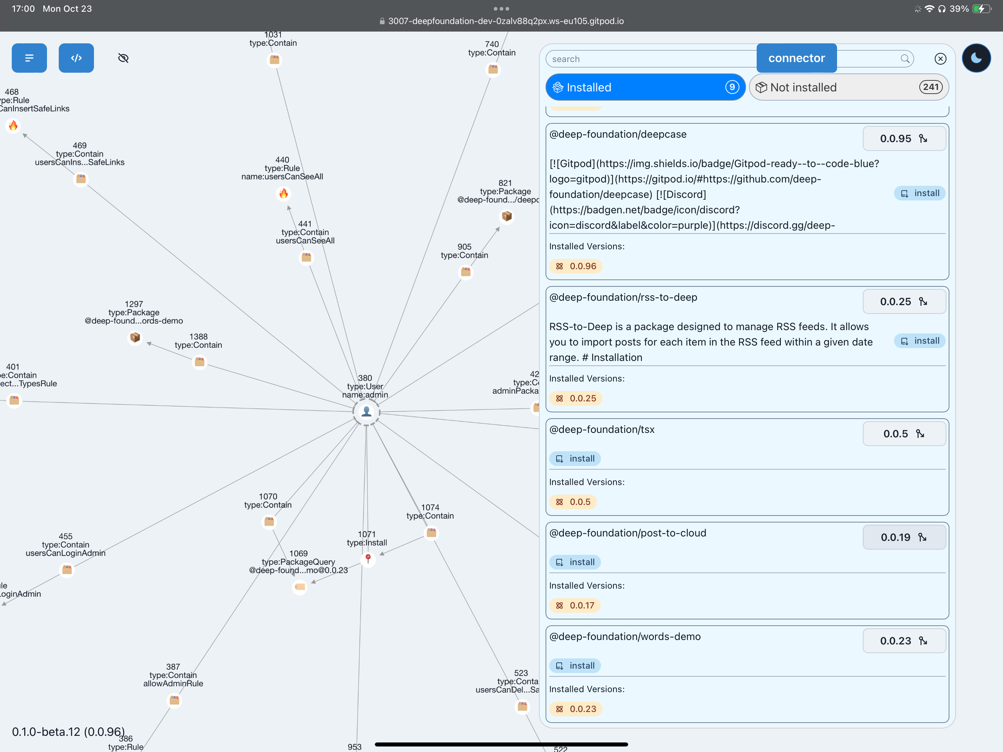Viewport: 1003px width, 752px height.
Task: Click the fire icon of usersCanSeeAll rule
Action: [x=283, y=194]
